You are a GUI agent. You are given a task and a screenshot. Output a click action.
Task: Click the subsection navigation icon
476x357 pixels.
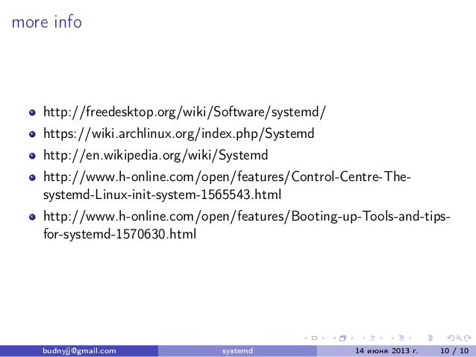[372, 338]
